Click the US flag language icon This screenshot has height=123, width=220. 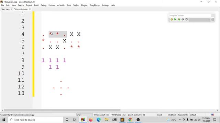(x=213, y=115)
